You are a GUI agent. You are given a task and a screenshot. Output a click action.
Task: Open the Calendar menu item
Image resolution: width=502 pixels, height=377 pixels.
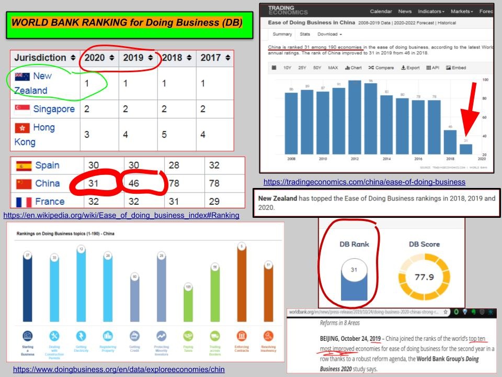point(381,11)
